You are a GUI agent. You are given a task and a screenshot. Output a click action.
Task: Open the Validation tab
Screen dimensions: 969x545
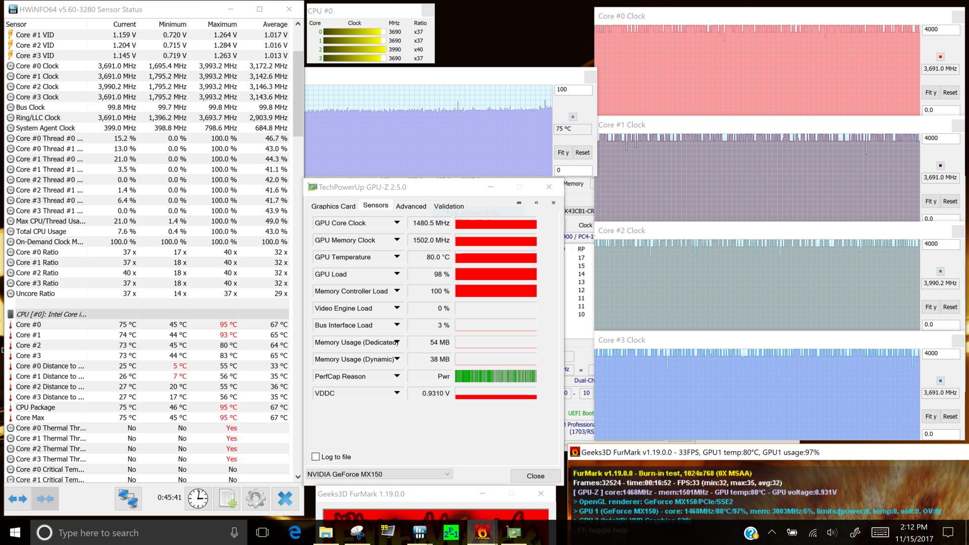pos(449,206)
